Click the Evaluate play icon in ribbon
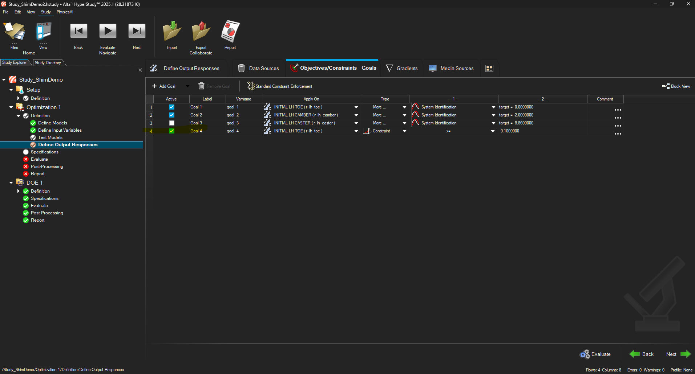The height and width of the screenshot is (374, 695). point(108,31)
